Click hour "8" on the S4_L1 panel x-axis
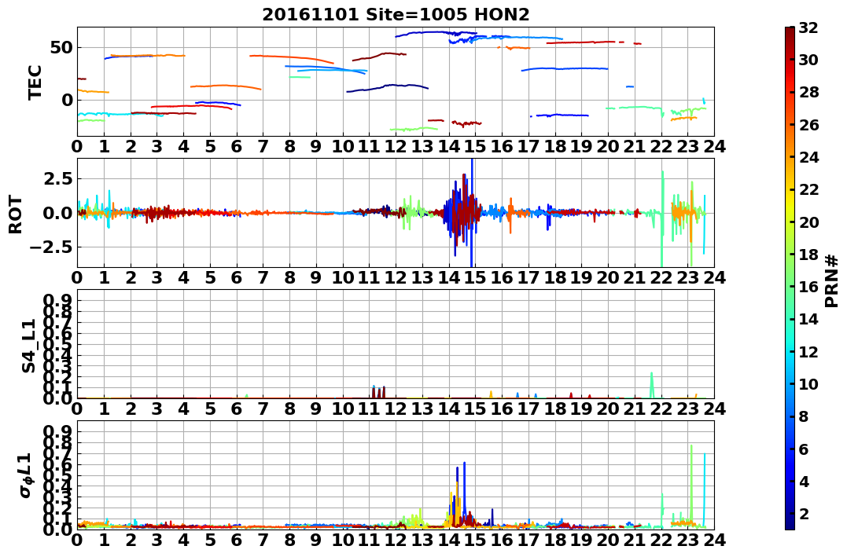Image resolution: width=847 pixels, height=557 pixels. pyautogui.click(x=289, y=409)
